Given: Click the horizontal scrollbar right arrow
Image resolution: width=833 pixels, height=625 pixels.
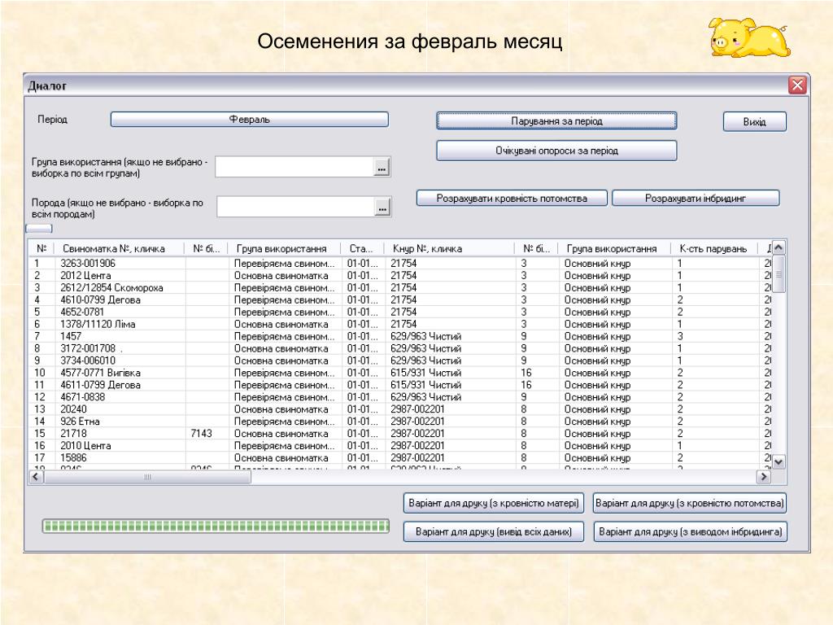Looking at the screenshot, I should pyautogui.click(x=763, y=477).
